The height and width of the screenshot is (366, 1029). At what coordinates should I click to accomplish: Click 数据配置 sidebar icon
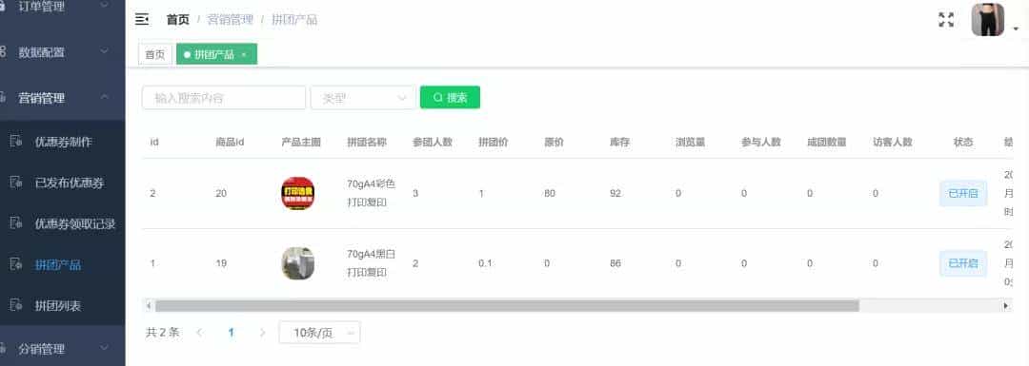pyautogui.click(x=3, y=51)
